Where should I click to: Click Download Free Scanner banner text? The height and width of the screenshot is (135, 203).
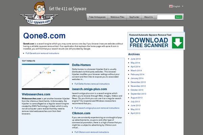pyautogui.click(x=149, y=43)
